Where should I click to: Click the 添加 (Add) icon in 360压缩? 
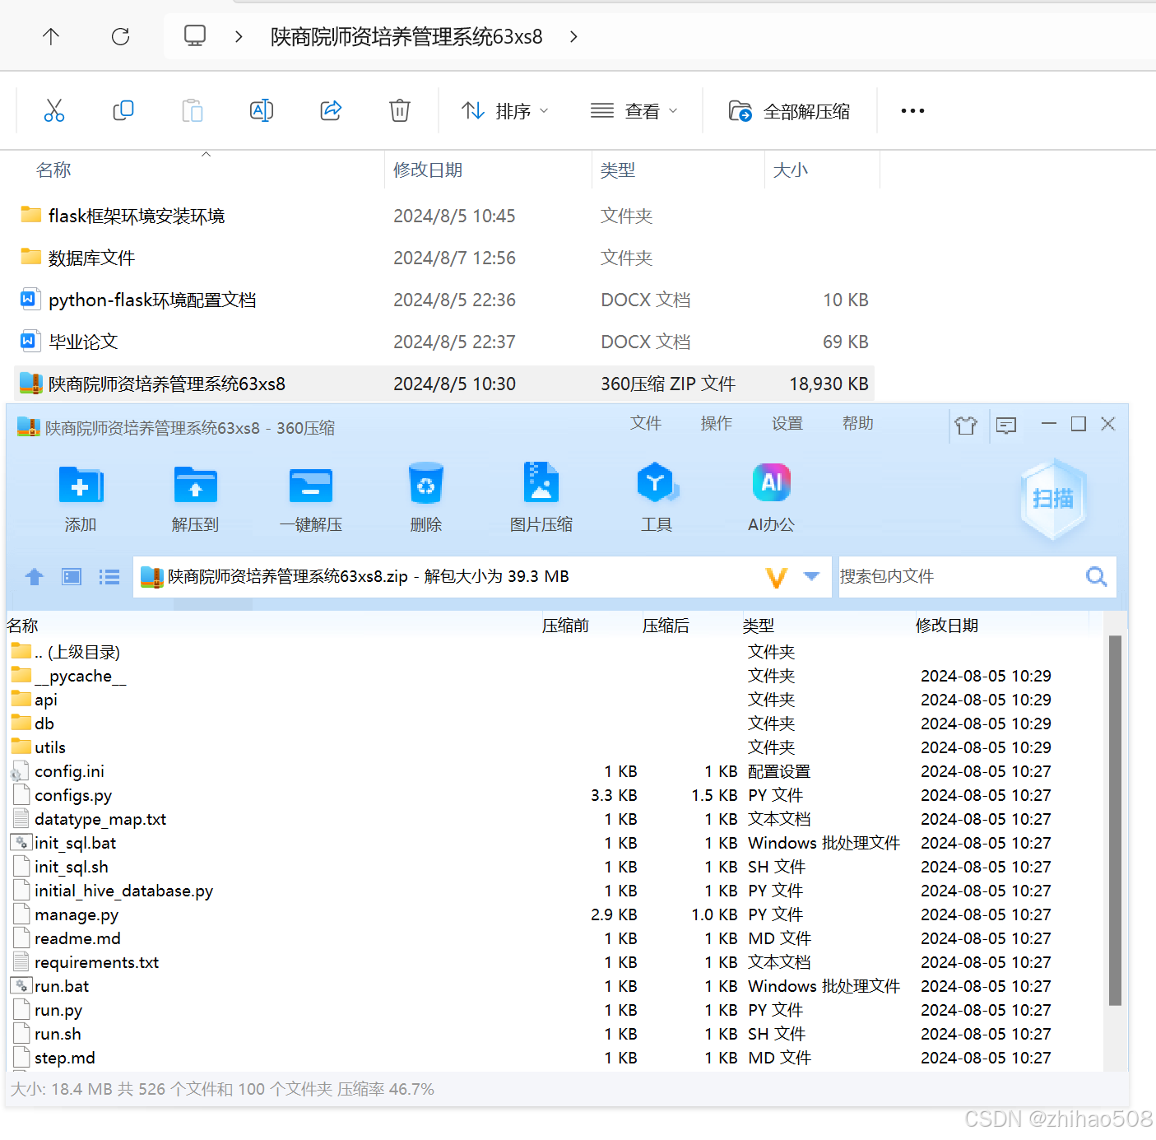coord(80,494)
